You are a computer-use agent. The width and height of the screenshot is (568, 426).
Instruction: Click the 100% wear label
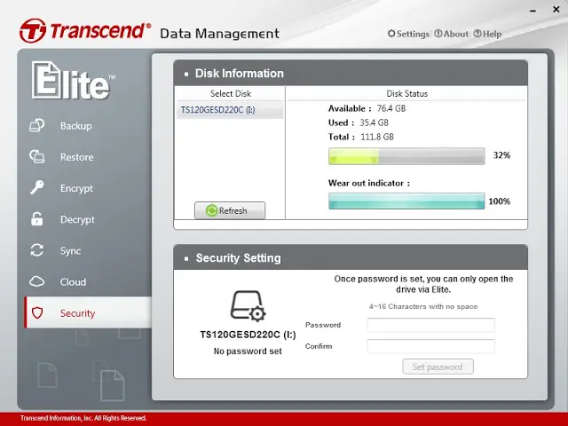click(x=500, y=201)
